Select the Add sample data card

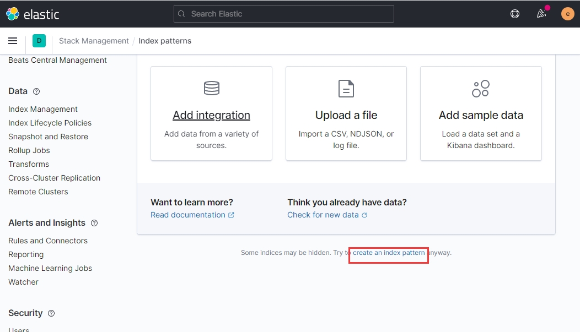pyautogui.click(x=481, y=114)
